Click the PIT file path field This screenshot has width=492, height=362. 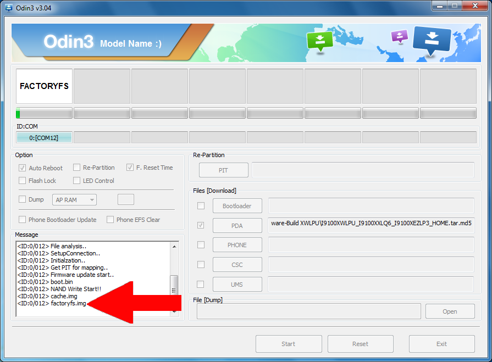(x=363, y=170)
